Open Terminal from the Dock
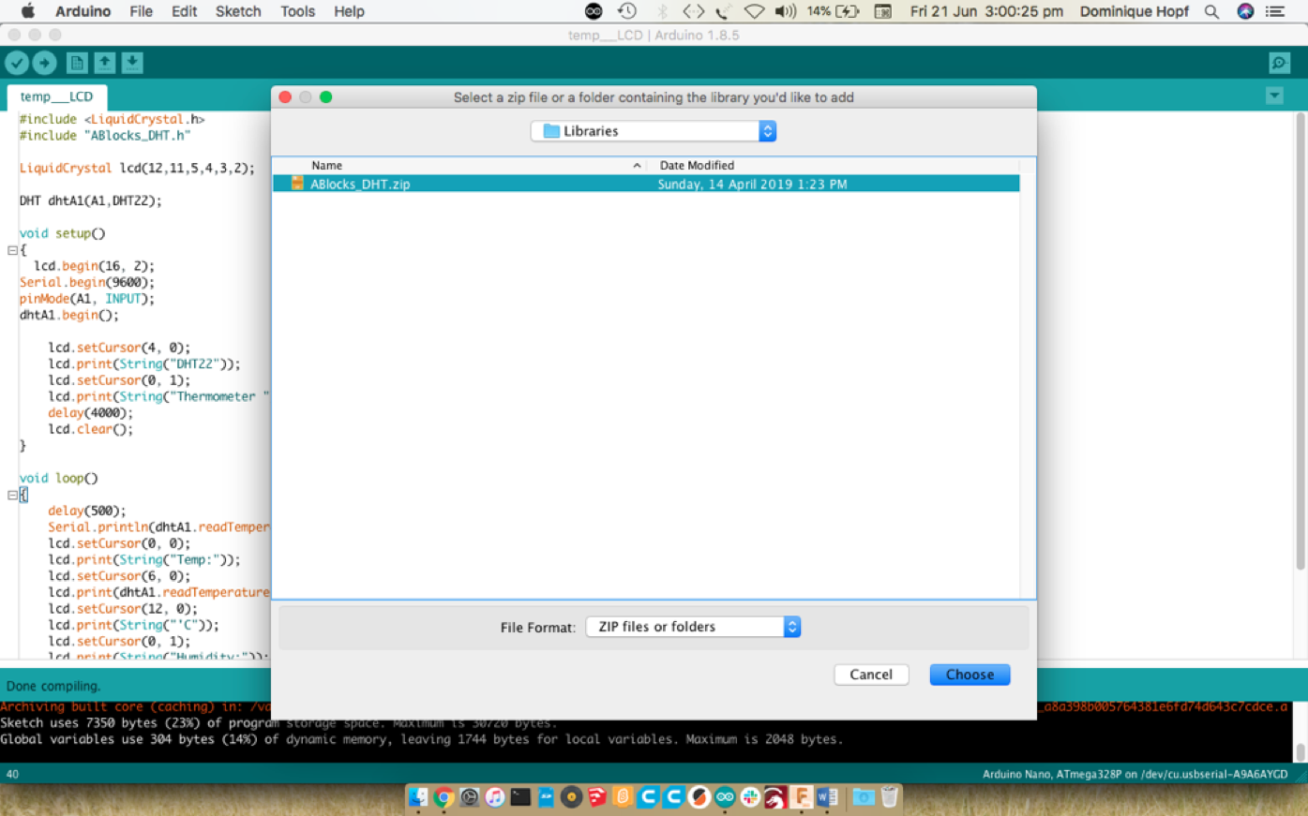The height and width of the screenshot is (816, 1308). (520, 797)
